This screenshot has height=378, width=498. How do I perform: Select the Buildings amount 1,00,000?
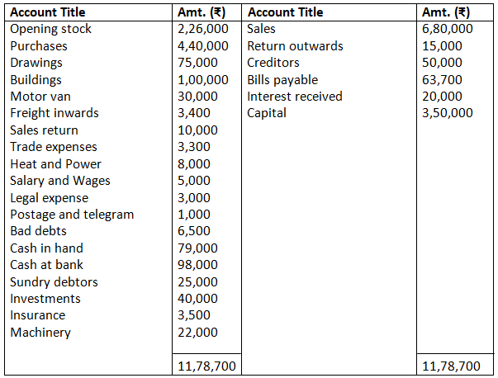pos(203,80)
